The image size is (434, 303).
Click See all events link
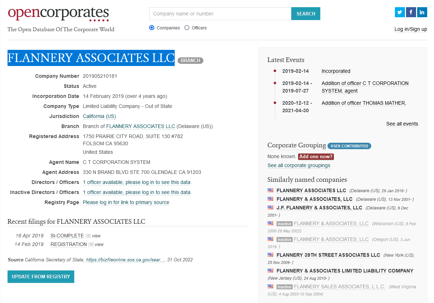402,124
